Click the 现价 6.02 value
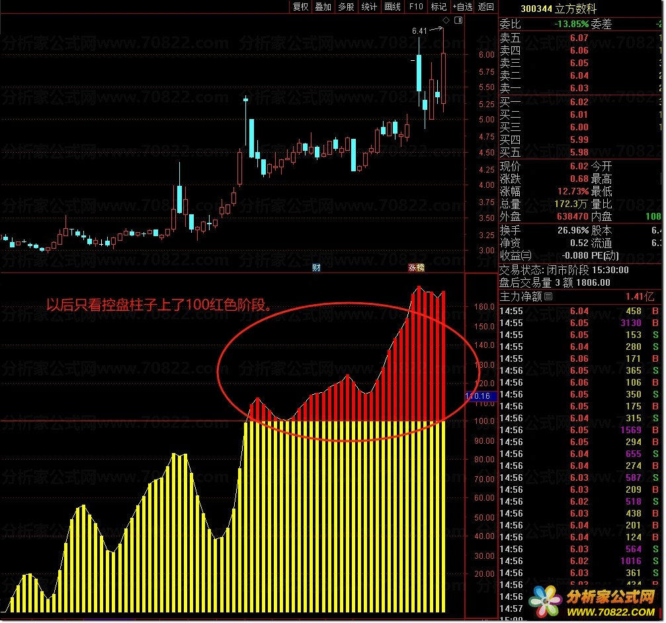 pos(579,166)
